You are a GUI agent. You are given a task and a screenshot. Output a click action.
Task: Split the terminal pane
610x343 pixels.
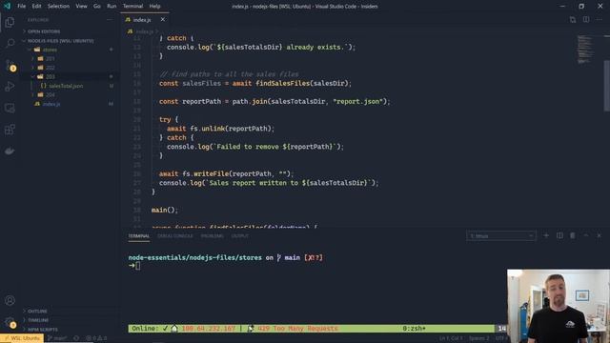coord(559,235)
